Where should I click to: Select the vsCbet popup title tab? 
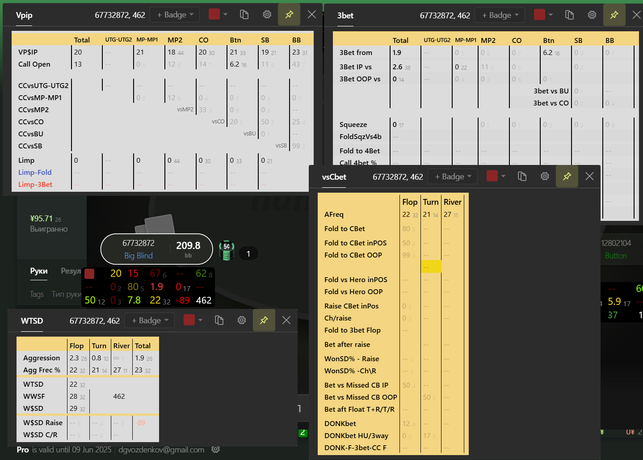(x=334, y=177)
